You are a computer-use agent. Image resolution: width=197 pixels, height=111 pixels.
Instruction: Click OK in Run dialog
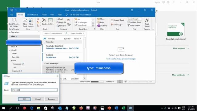point(24,99)
